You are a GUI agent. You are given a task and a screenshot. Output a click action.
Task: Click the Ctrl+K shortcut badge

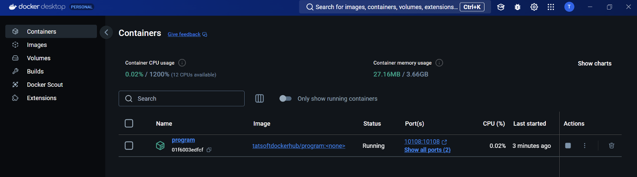pos(472,7)
